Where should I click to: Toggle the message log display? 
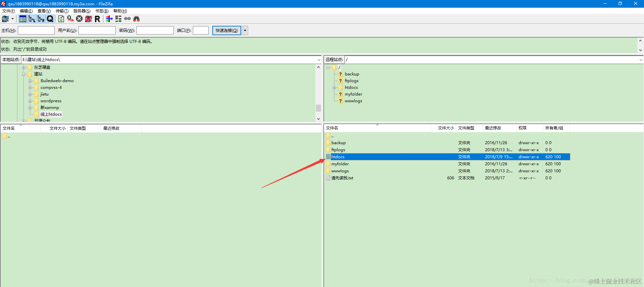22,19
